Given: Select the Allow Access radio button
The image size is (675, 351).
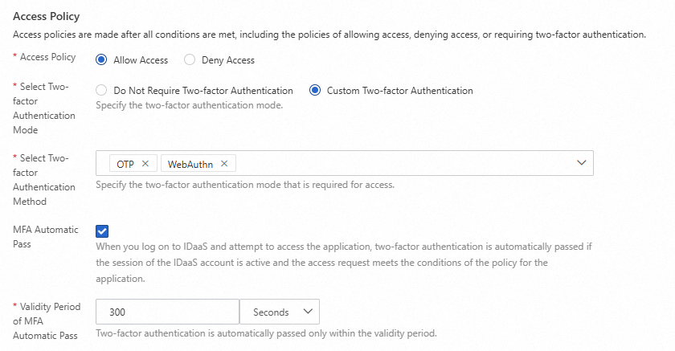Looking at the screenshot, I should [x=101, y=59].
